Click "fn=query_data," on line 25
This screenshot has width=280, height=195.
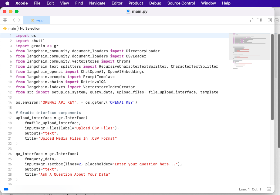click(x=40, y=159)
